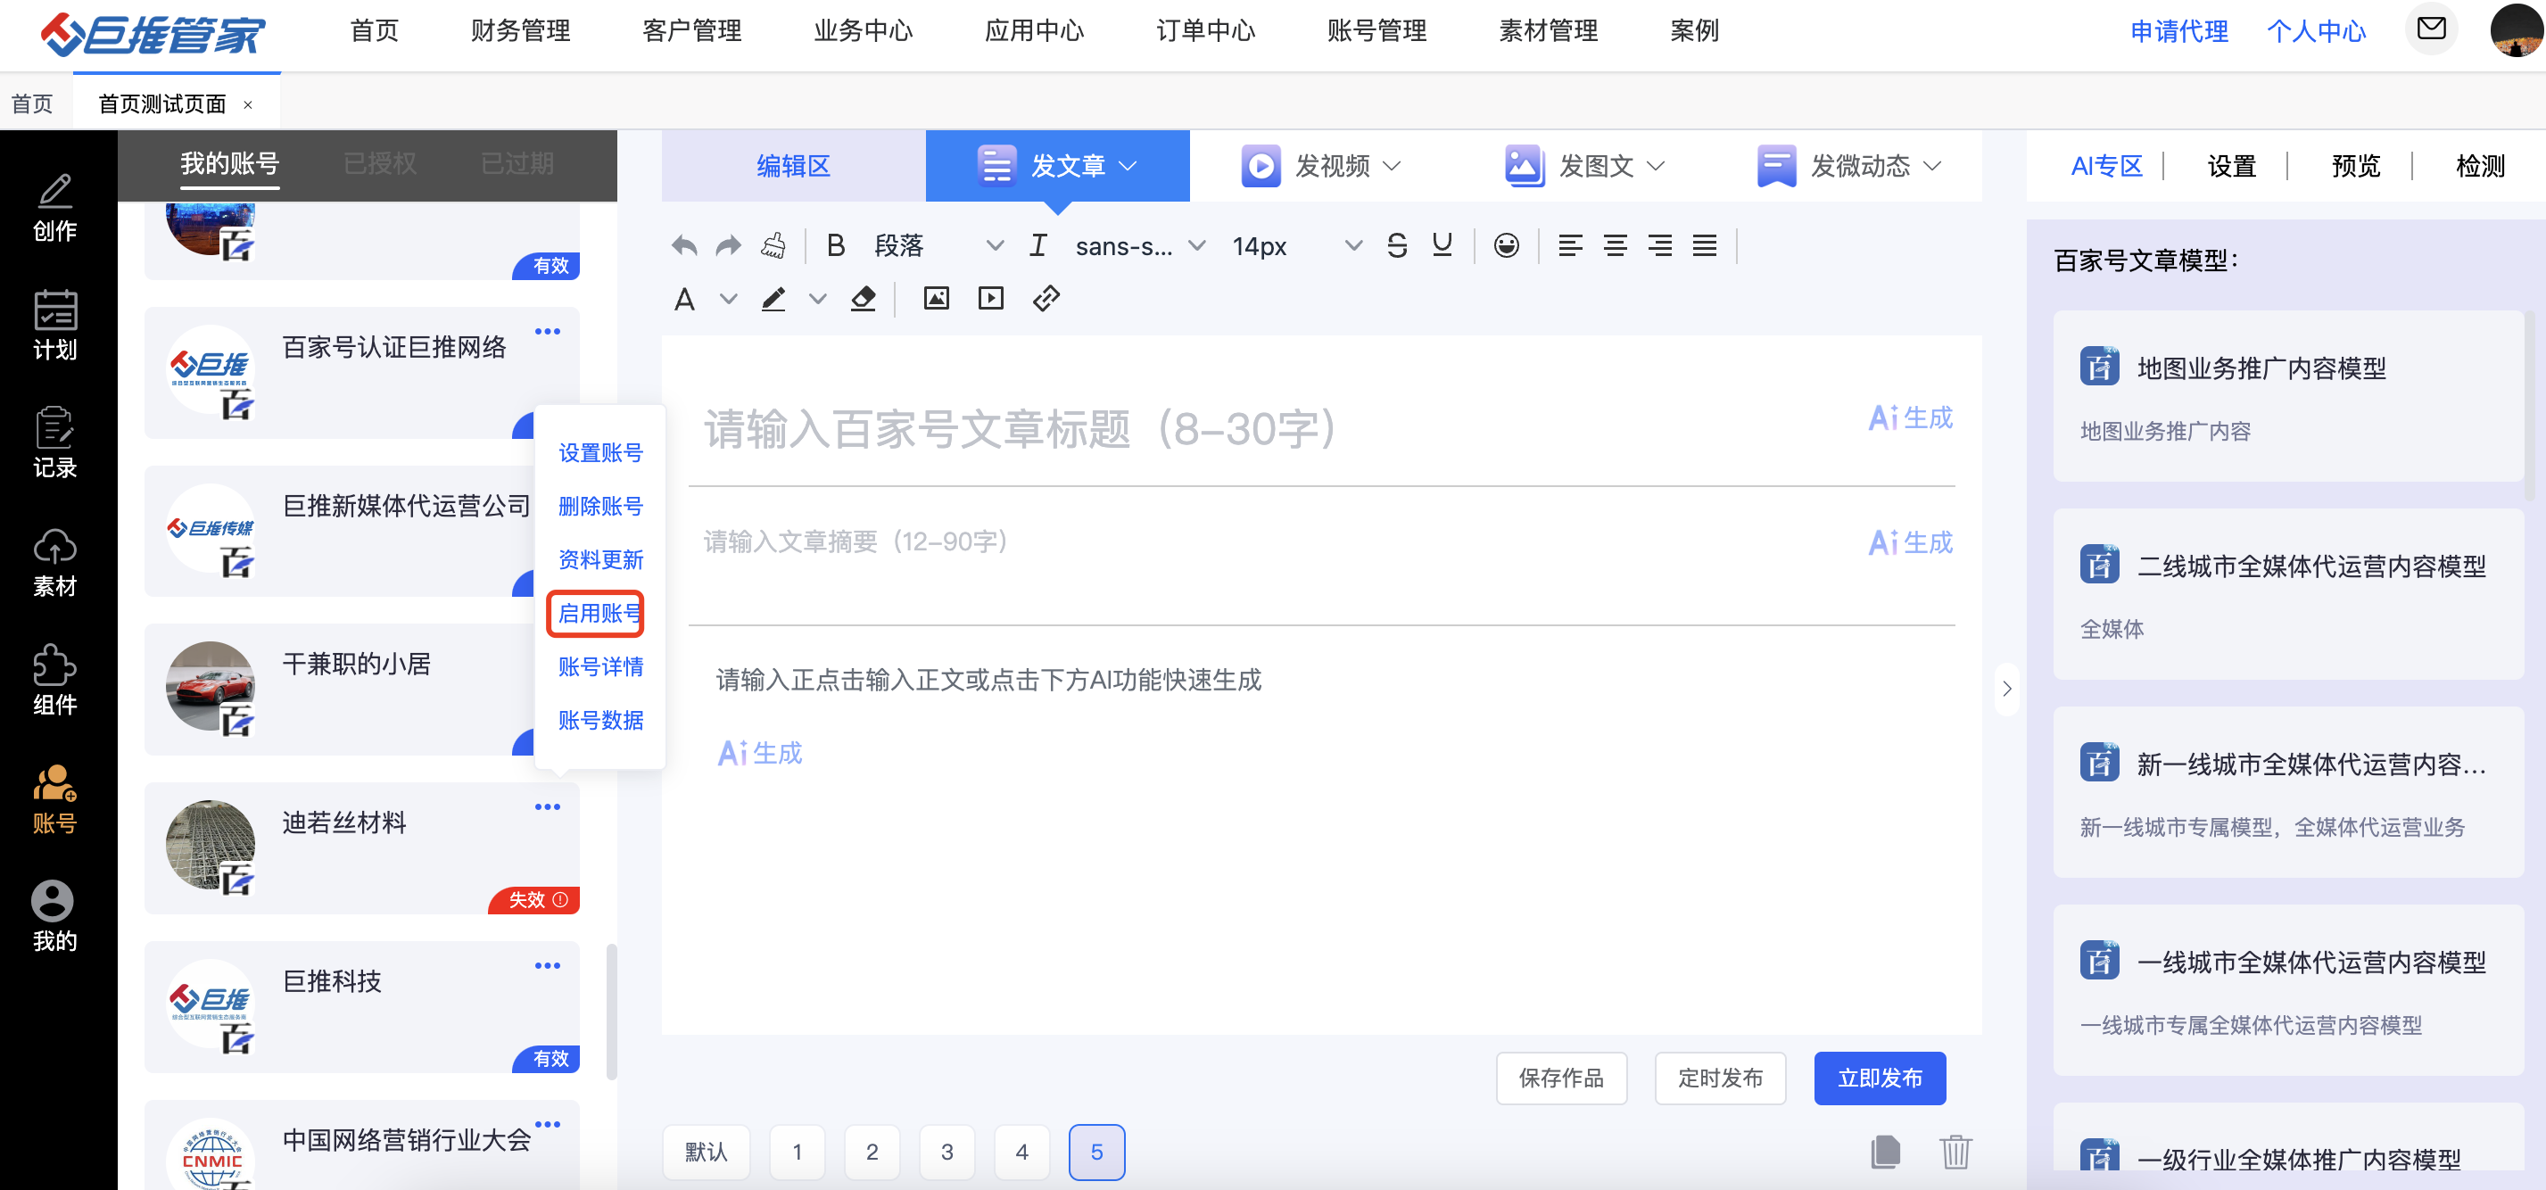Click the clear formatting brush icon
The width and height of the screenshot is (2546, 1190).
click(x=773, y=245)
